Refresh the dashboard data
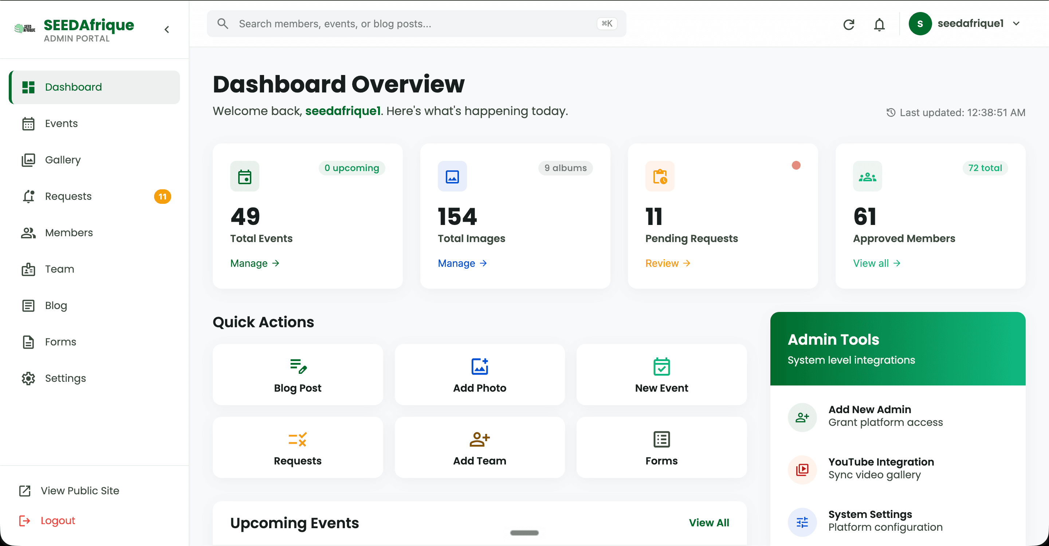Image resolution: width=1049 pixels, height=546 pixels. click(849, 24)
